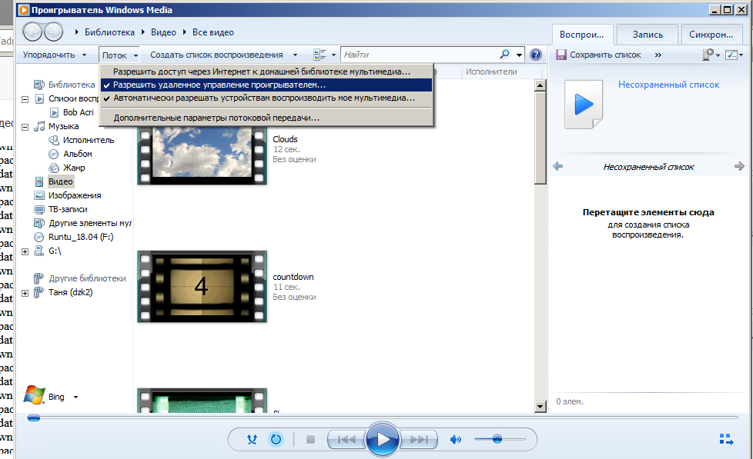Select Дополнительные параметры потоковой передачи menu item
Screen dimensions: 753x459
(216, 118)
